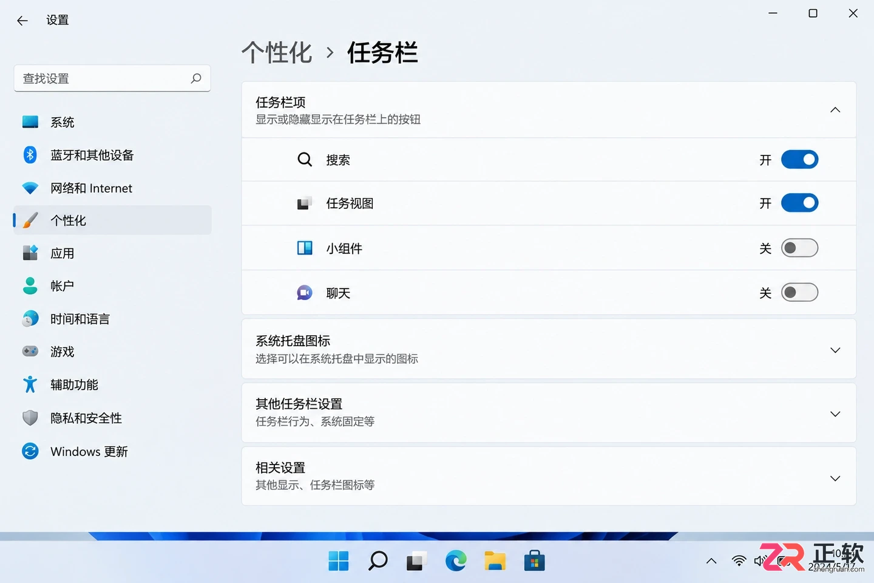874x583 pixels.
Task: Click the 小组件 label text
Action: (x=344, y=248)
